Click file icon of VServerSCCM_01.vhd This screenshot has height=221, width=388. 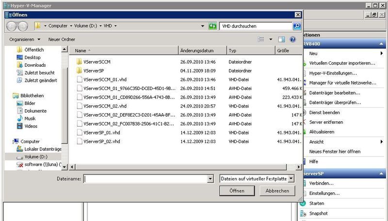point(80,79)
